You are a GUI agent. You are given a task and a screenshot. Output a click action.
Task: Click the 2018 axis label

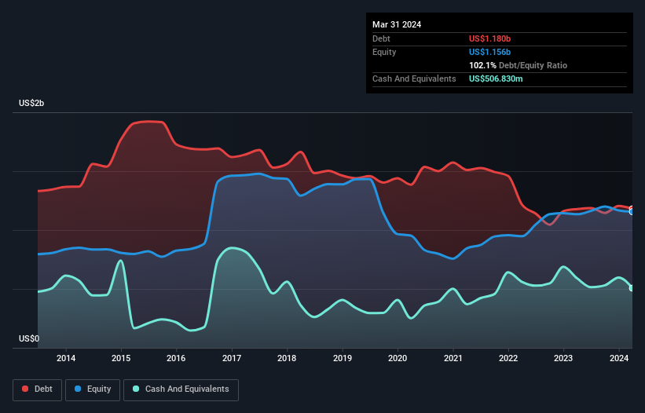tap(287, 358)
